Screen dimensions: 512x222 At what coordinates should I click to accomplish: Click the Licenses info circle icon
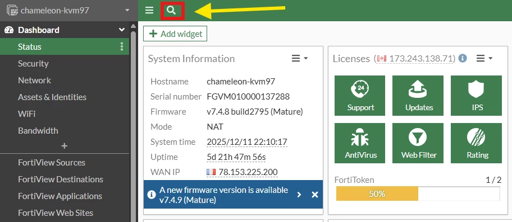[463, 59]
